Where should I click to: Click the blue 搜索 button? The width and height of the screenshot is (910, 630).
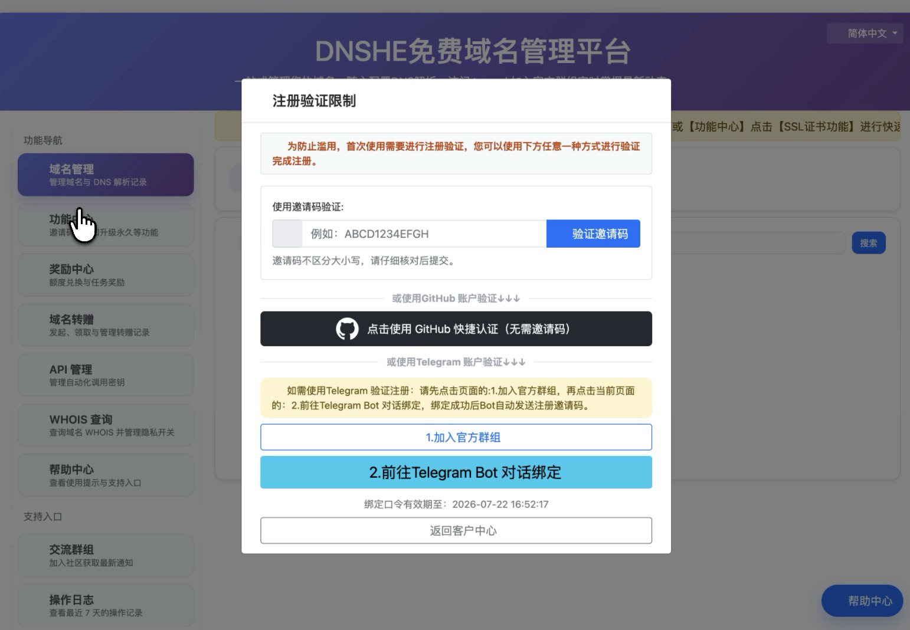tap(869, 243)
